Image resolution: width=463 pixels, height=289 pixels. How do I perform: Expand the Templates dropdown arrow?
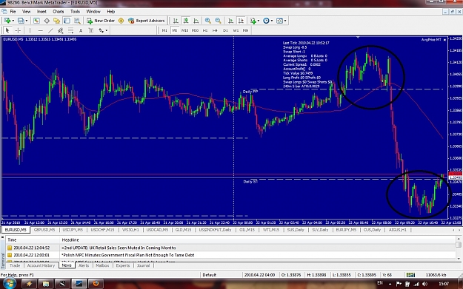285,21
